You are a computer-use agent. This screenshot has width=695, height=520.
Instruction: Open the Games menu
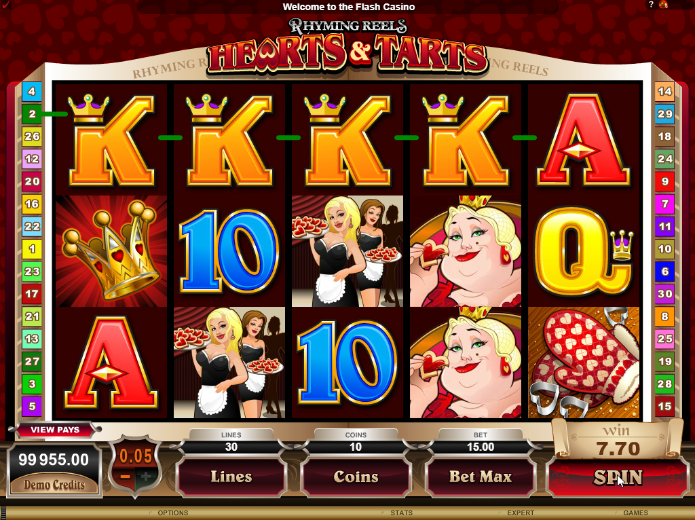click(635, 513)
